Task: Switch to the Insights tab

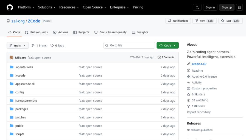Action: [140, 32]
